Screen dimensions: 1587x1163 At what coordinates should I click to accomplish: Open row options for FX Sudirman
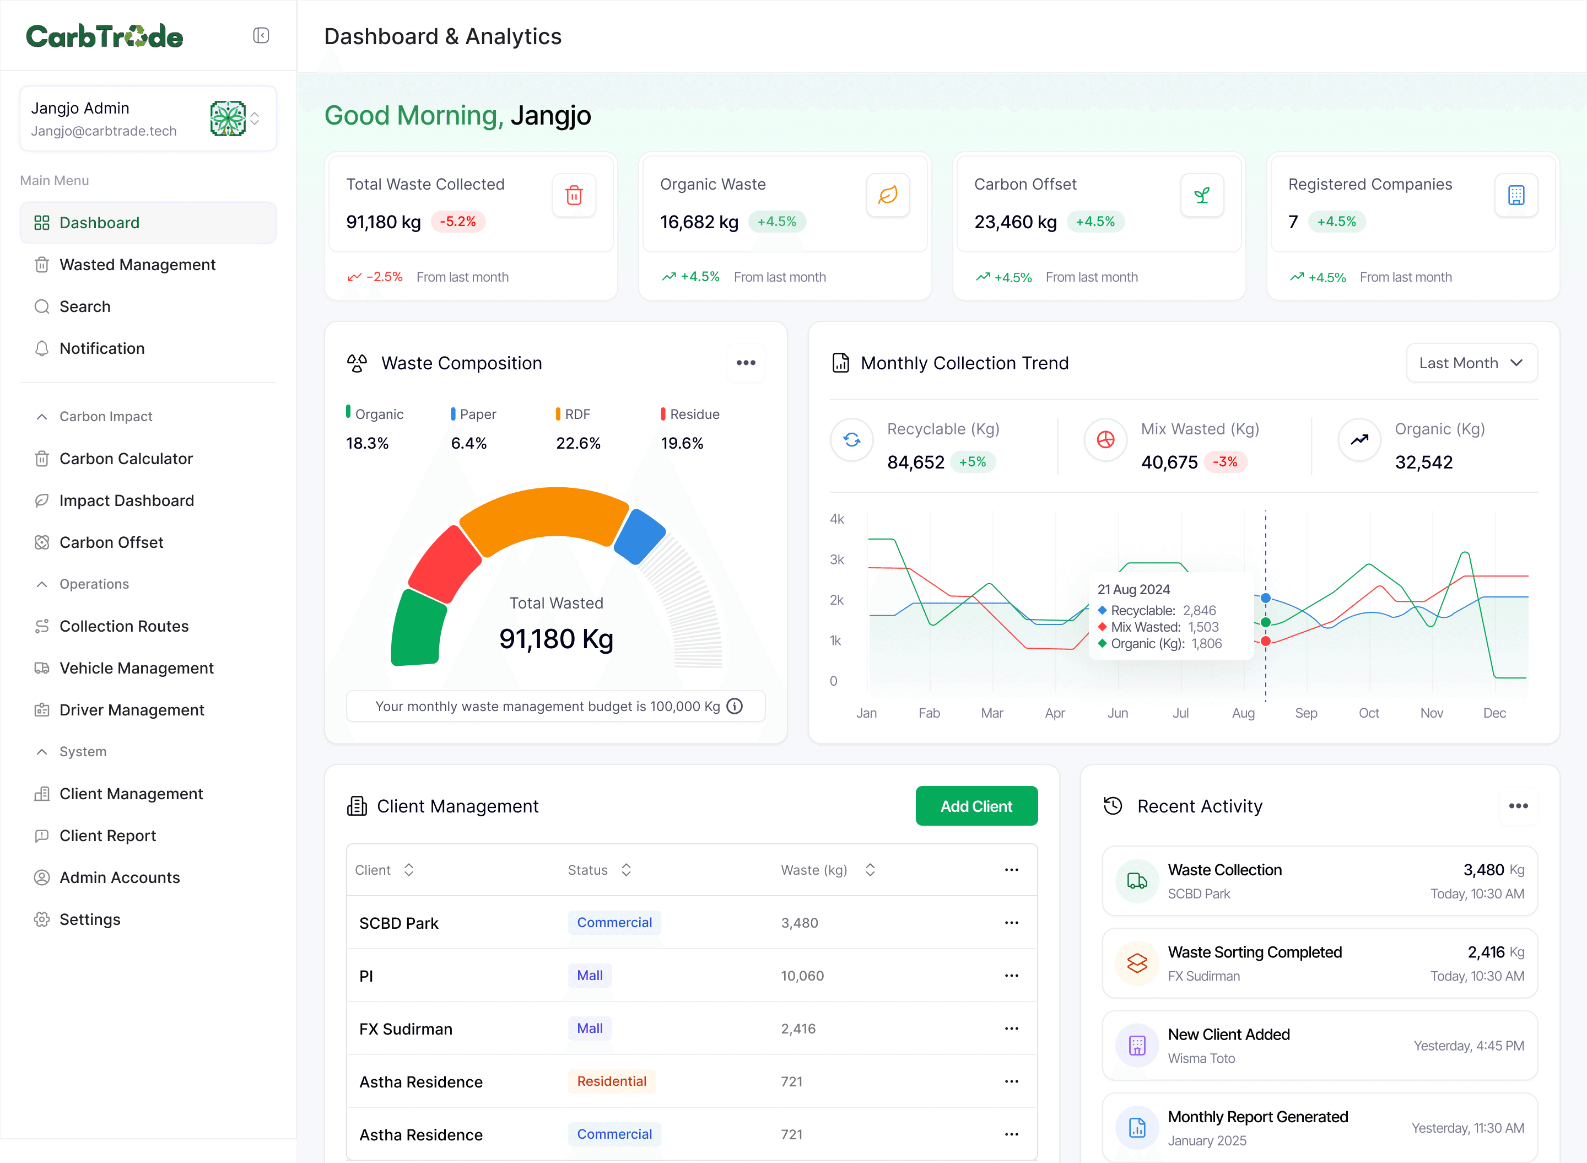coord(1011,1029)
